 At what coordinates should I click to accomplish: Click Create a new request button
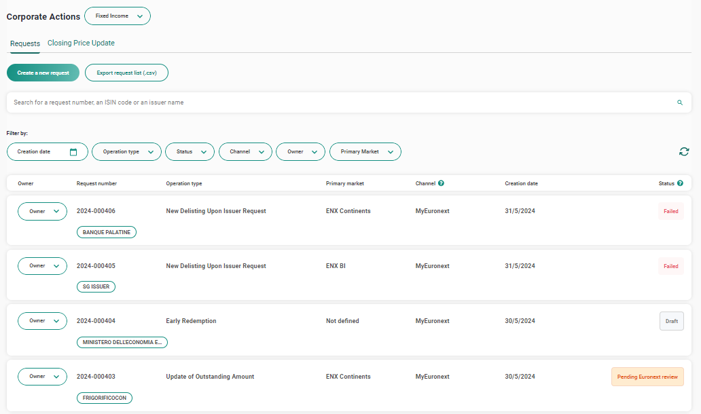[43, 73]
